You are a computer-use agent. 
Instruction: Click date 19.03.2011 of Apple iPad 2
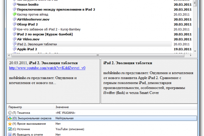point(182,49)
